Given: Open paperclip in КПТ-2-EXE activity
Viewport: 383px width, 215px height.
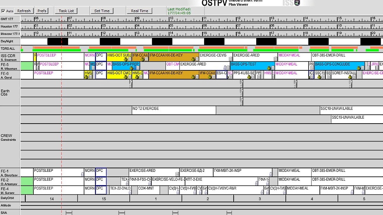Looking at the screenshot, I should (256, 183).
